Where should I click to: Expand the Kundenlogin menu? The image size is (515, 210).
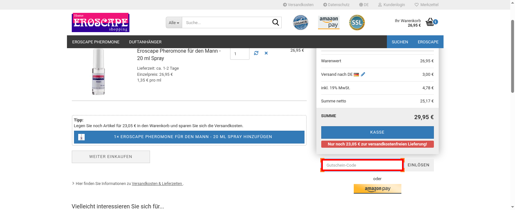click(x=391, y=5)
